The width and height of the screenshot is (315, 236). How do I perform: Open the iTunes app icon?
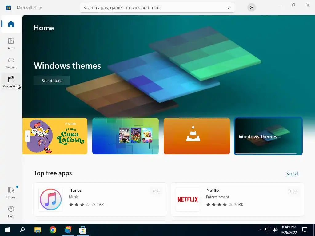[51, 199]
